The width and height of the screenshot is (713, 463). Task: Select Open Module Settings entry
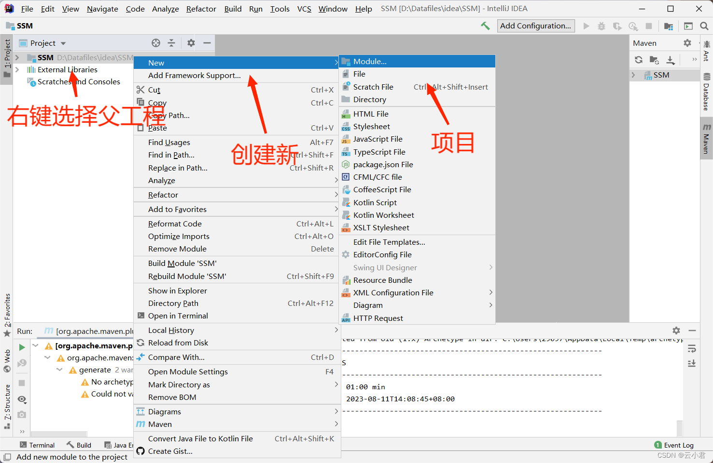237,371
